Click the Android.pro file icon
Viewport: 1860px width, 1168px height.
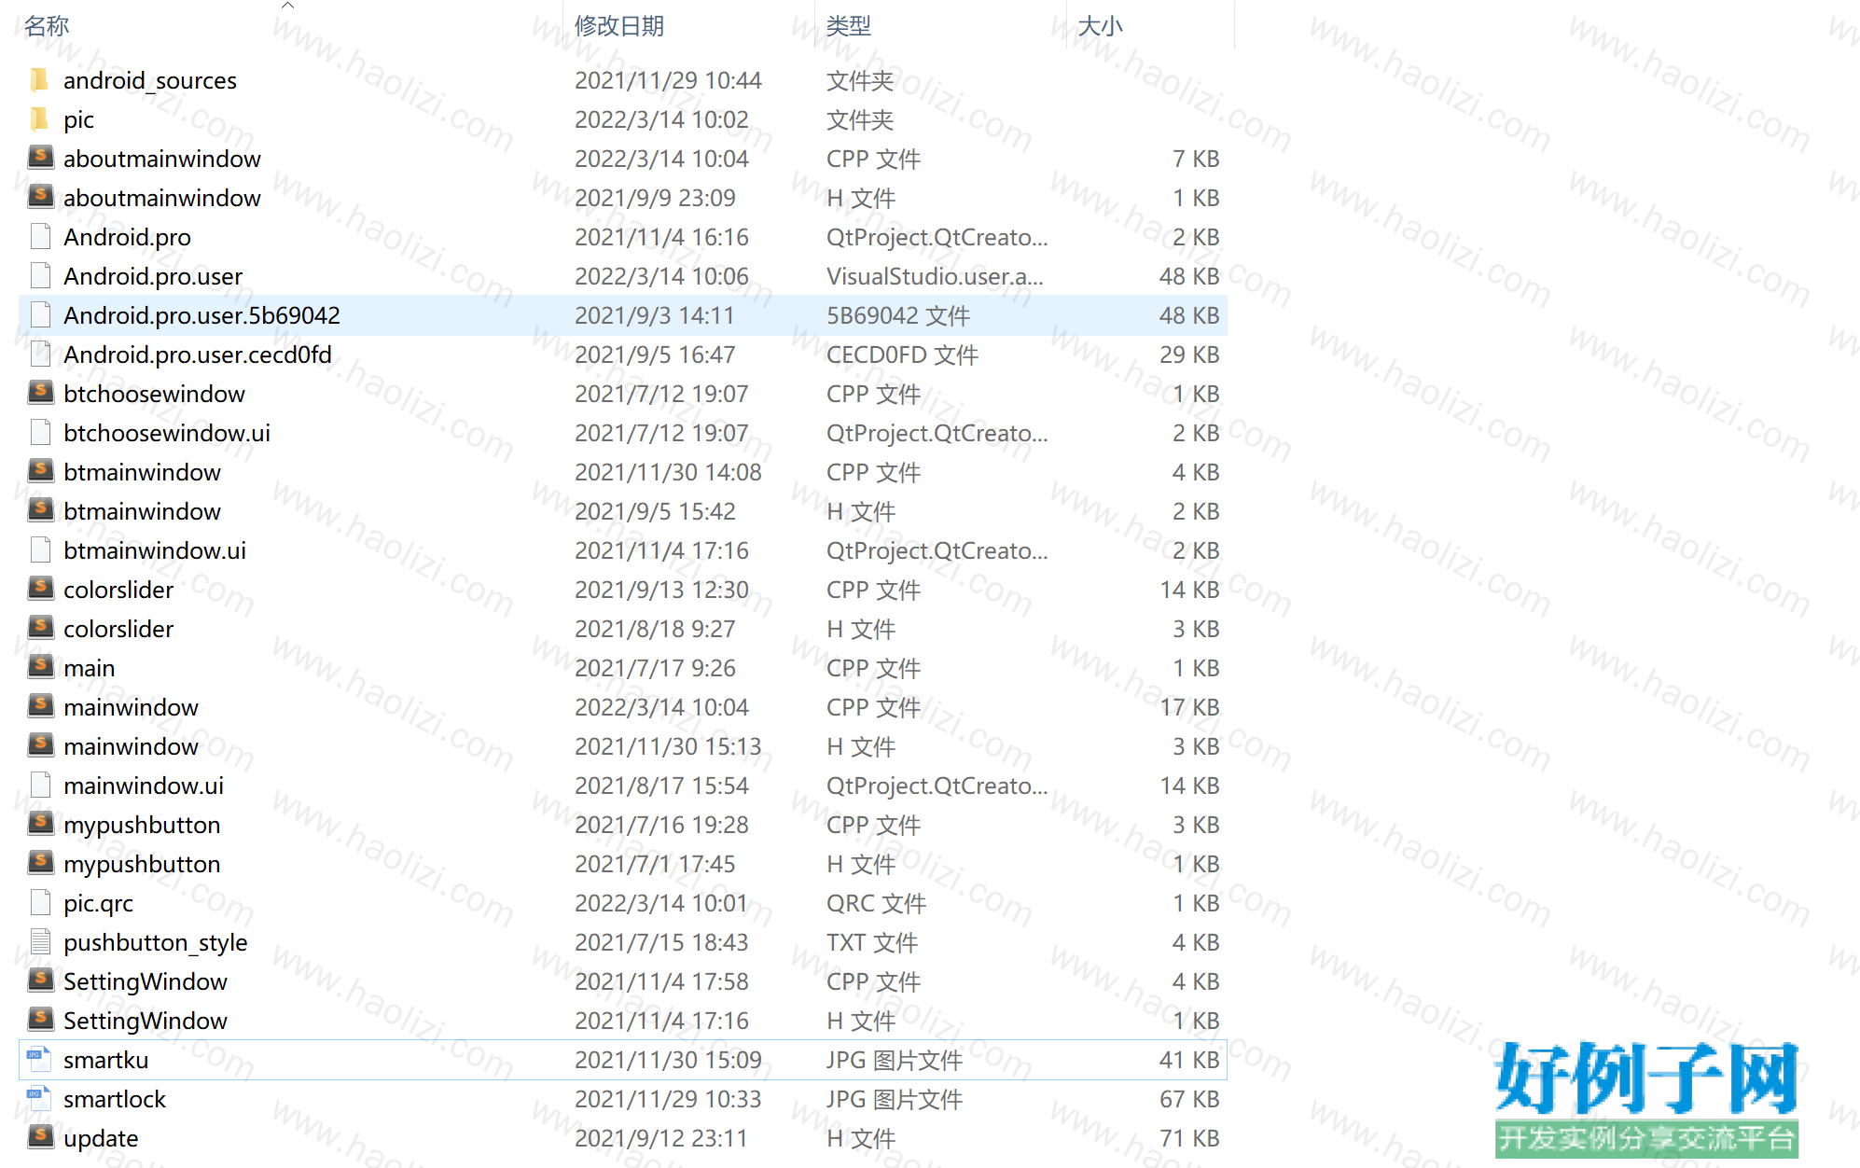click(x=40, y=237)
